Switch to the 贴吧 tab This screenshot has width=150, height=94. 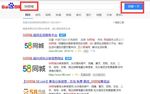click(48, 15)
